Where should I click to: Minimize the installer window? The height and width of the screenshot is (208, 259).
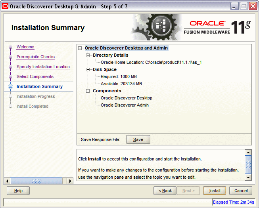tap(234, 6)
